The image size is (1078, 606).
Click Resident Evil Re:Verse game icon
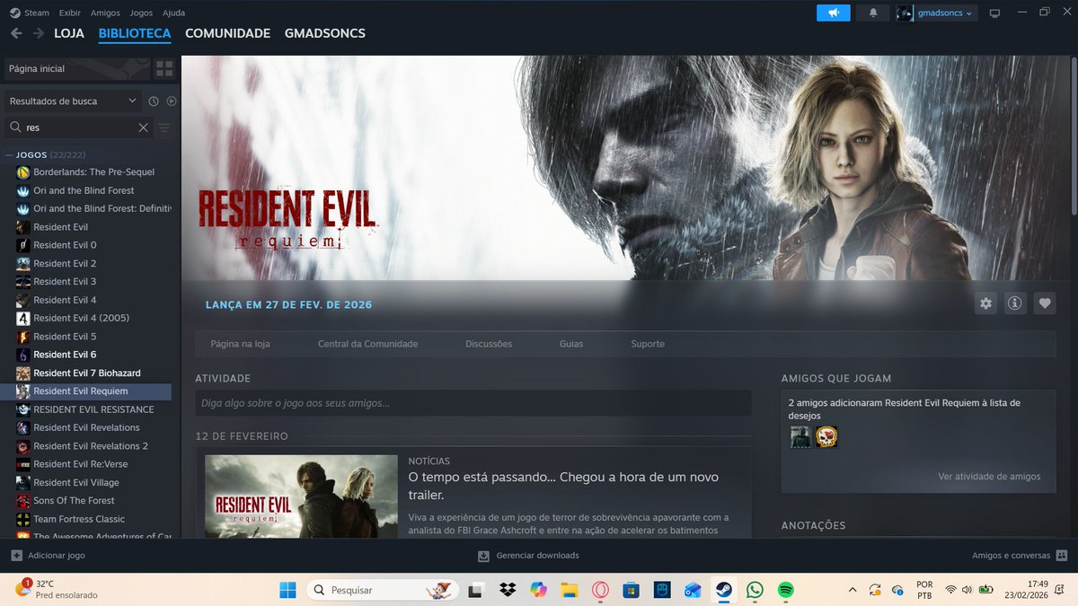[23, 464]
